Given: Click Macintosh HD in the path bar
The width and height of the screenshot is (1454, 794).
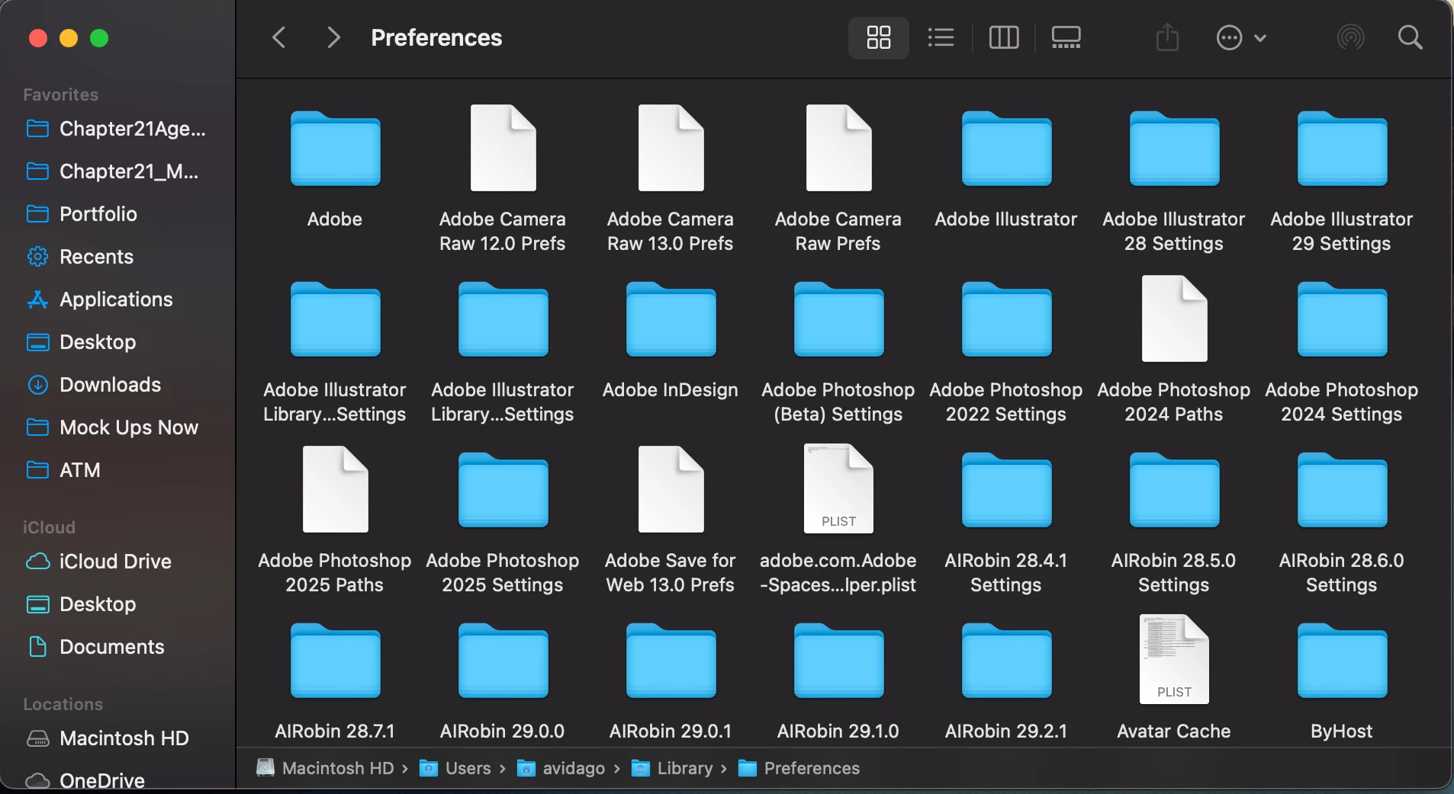Looking at the screenshot, I should (325, 768).
